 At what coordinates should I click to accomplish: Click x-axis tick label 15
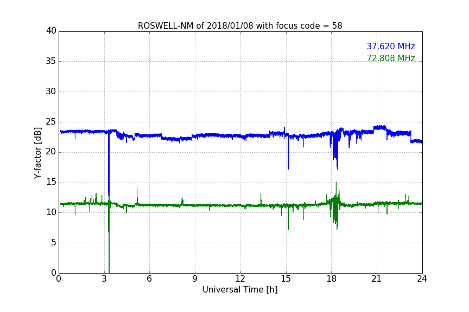[286, 279]
